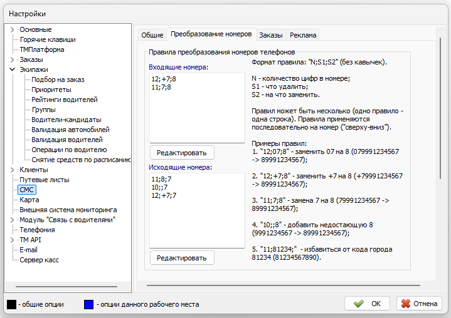Image resolution: width=451 pixels, height=318 pixels.
Task: Expand the Основные tree node
Action: 12,29
